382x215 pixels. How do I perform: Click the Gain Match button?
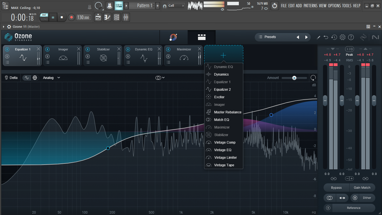[362, 188]
